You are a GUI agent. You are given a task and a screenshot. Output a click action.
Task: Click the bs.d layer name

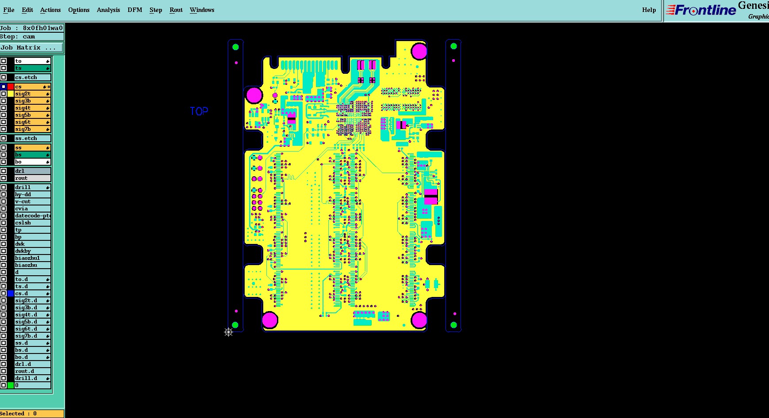coord(33,350)
